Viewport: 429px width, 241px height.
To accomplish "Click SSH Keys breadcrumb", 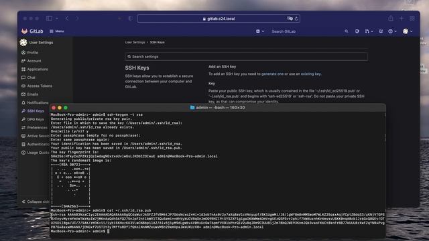I will point(158,42).
